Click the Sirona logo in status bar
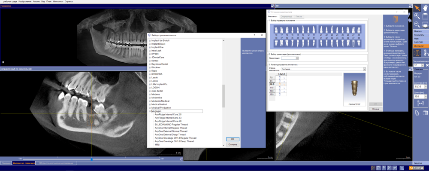The image size is (429, 171). (417, 168)
